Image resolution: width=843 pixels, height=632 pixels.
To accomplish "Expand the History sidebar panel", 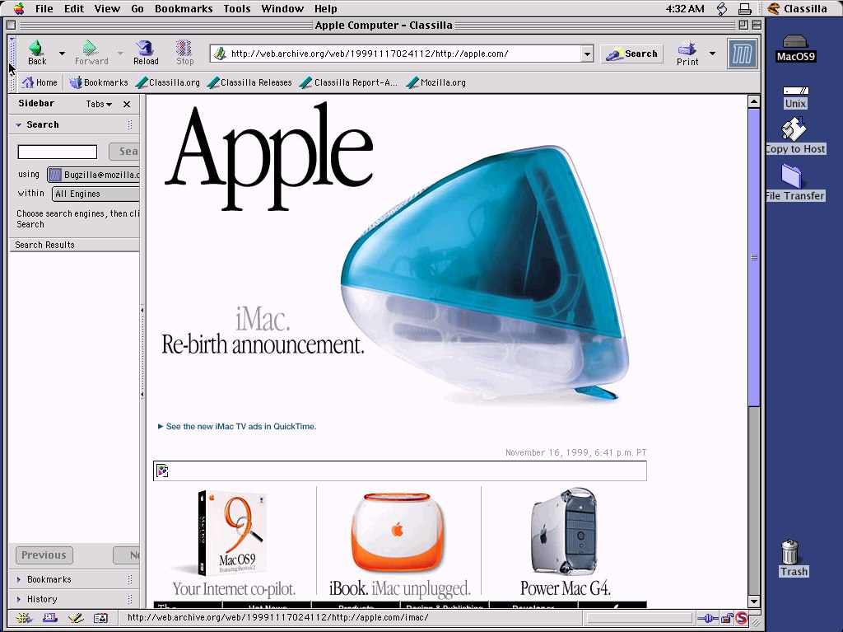I will click(18, 599).
